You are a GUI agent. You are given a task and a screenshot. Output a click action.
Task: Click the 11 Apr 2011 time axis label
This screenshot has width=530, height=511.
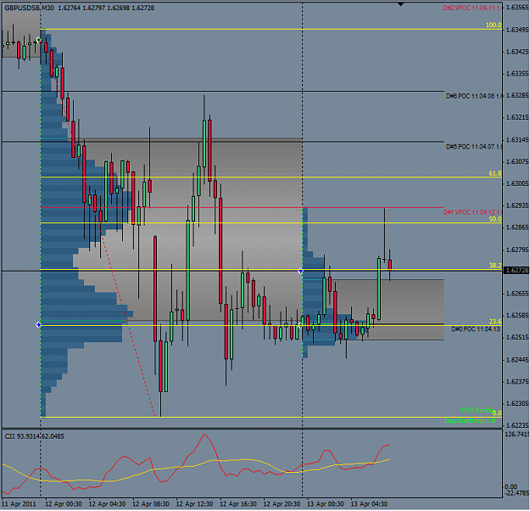click(x=19, y=504)
